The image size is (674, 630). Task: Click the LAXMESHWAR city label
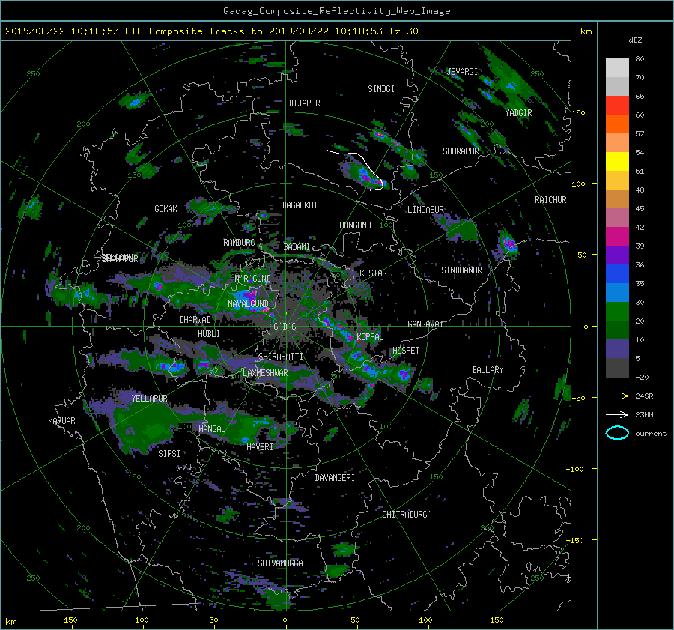pos(265,373)
